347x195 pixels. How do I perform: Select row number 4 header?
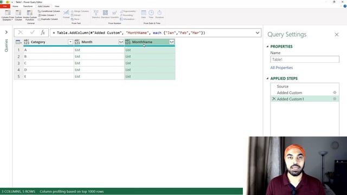[x=18, y=70]
